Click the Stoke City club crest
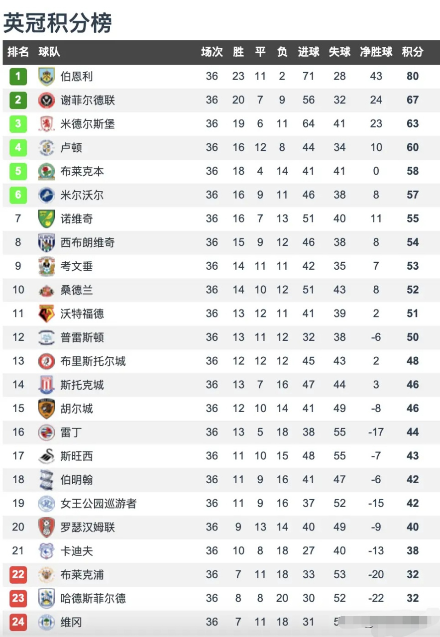 [46, 385]
